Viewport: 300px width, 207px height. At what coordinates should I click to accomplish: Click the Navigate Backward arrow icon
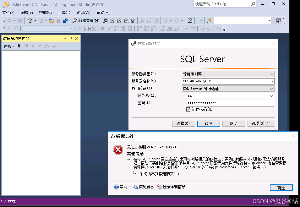point(9,20)
